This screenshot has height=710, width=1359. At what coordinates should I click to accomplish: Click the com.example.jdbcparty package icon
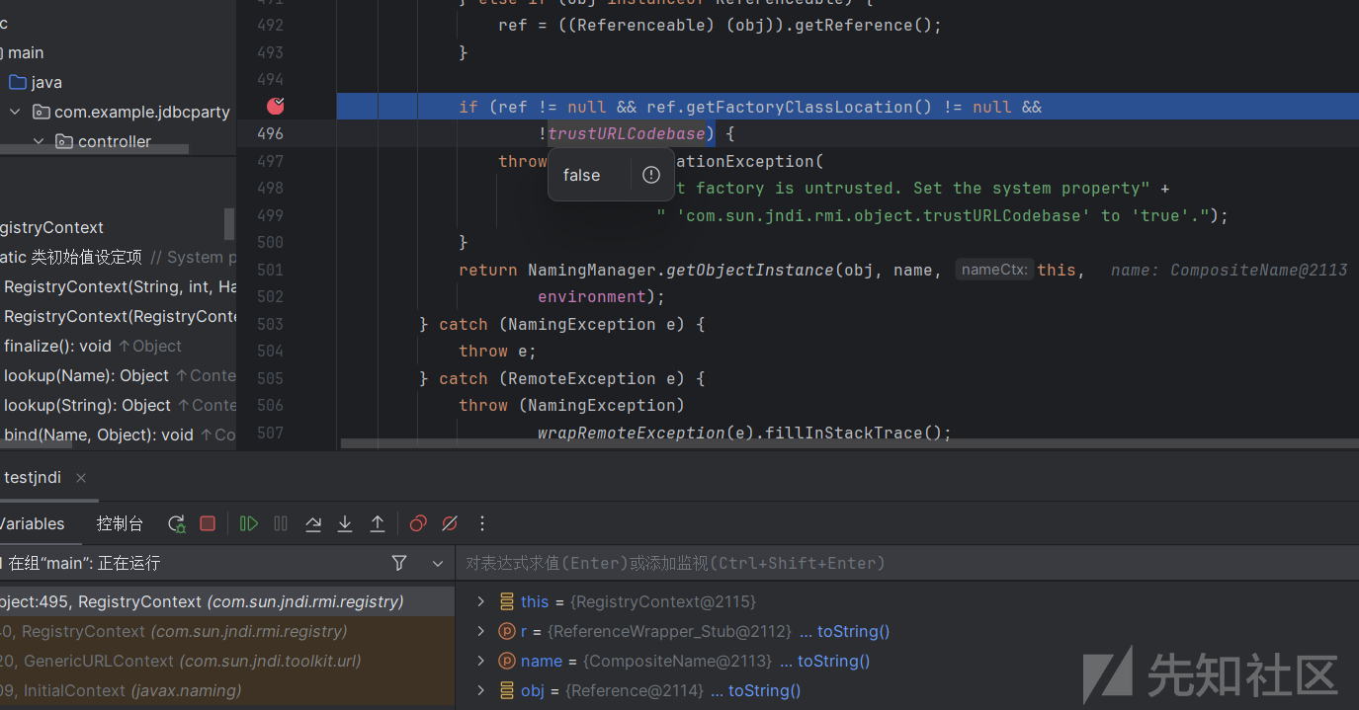coord(42,112)
